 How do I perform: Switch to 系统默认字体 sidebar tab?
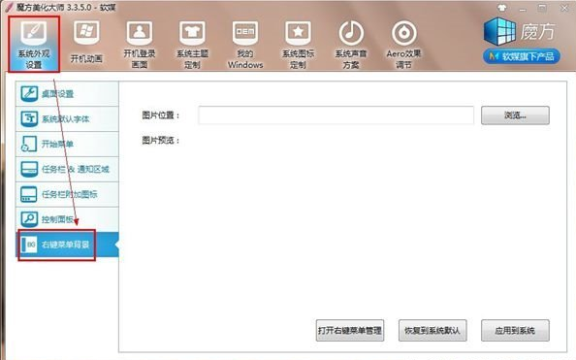[x=67, y=118]
